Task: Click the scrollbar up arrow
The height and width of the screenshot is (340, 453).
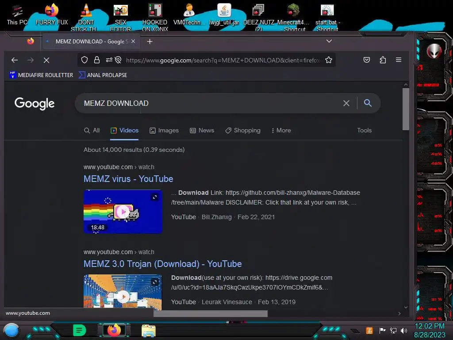Action: [406, 85]
